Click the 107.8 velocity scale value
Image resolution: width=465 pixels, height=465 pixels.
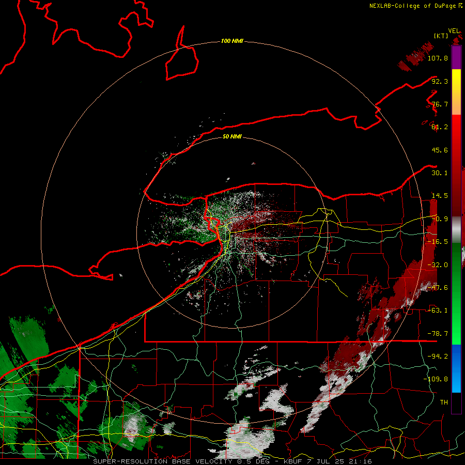(438, 58)
